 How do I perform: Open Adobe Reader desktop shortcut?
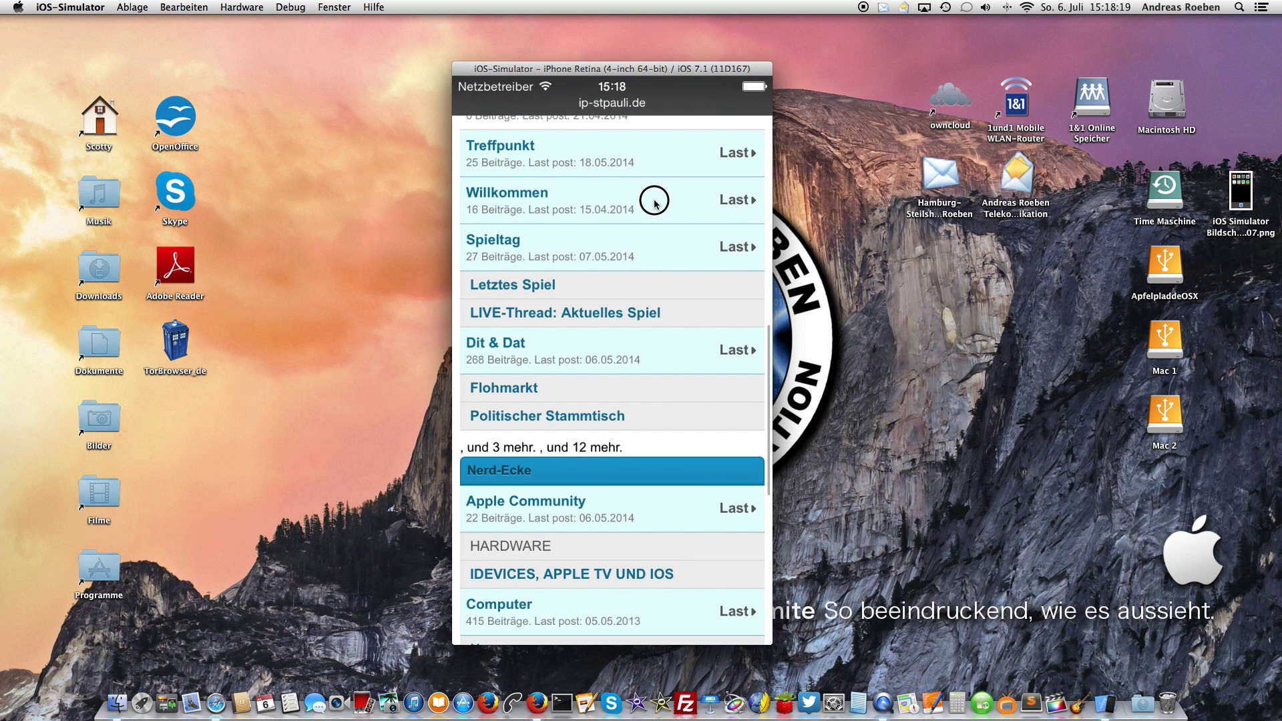[175, 267]
